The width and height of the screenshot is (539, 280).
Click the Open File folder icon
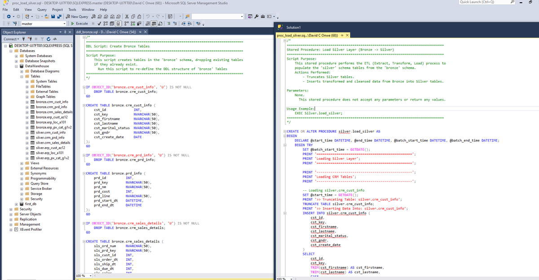coord(47,17)
